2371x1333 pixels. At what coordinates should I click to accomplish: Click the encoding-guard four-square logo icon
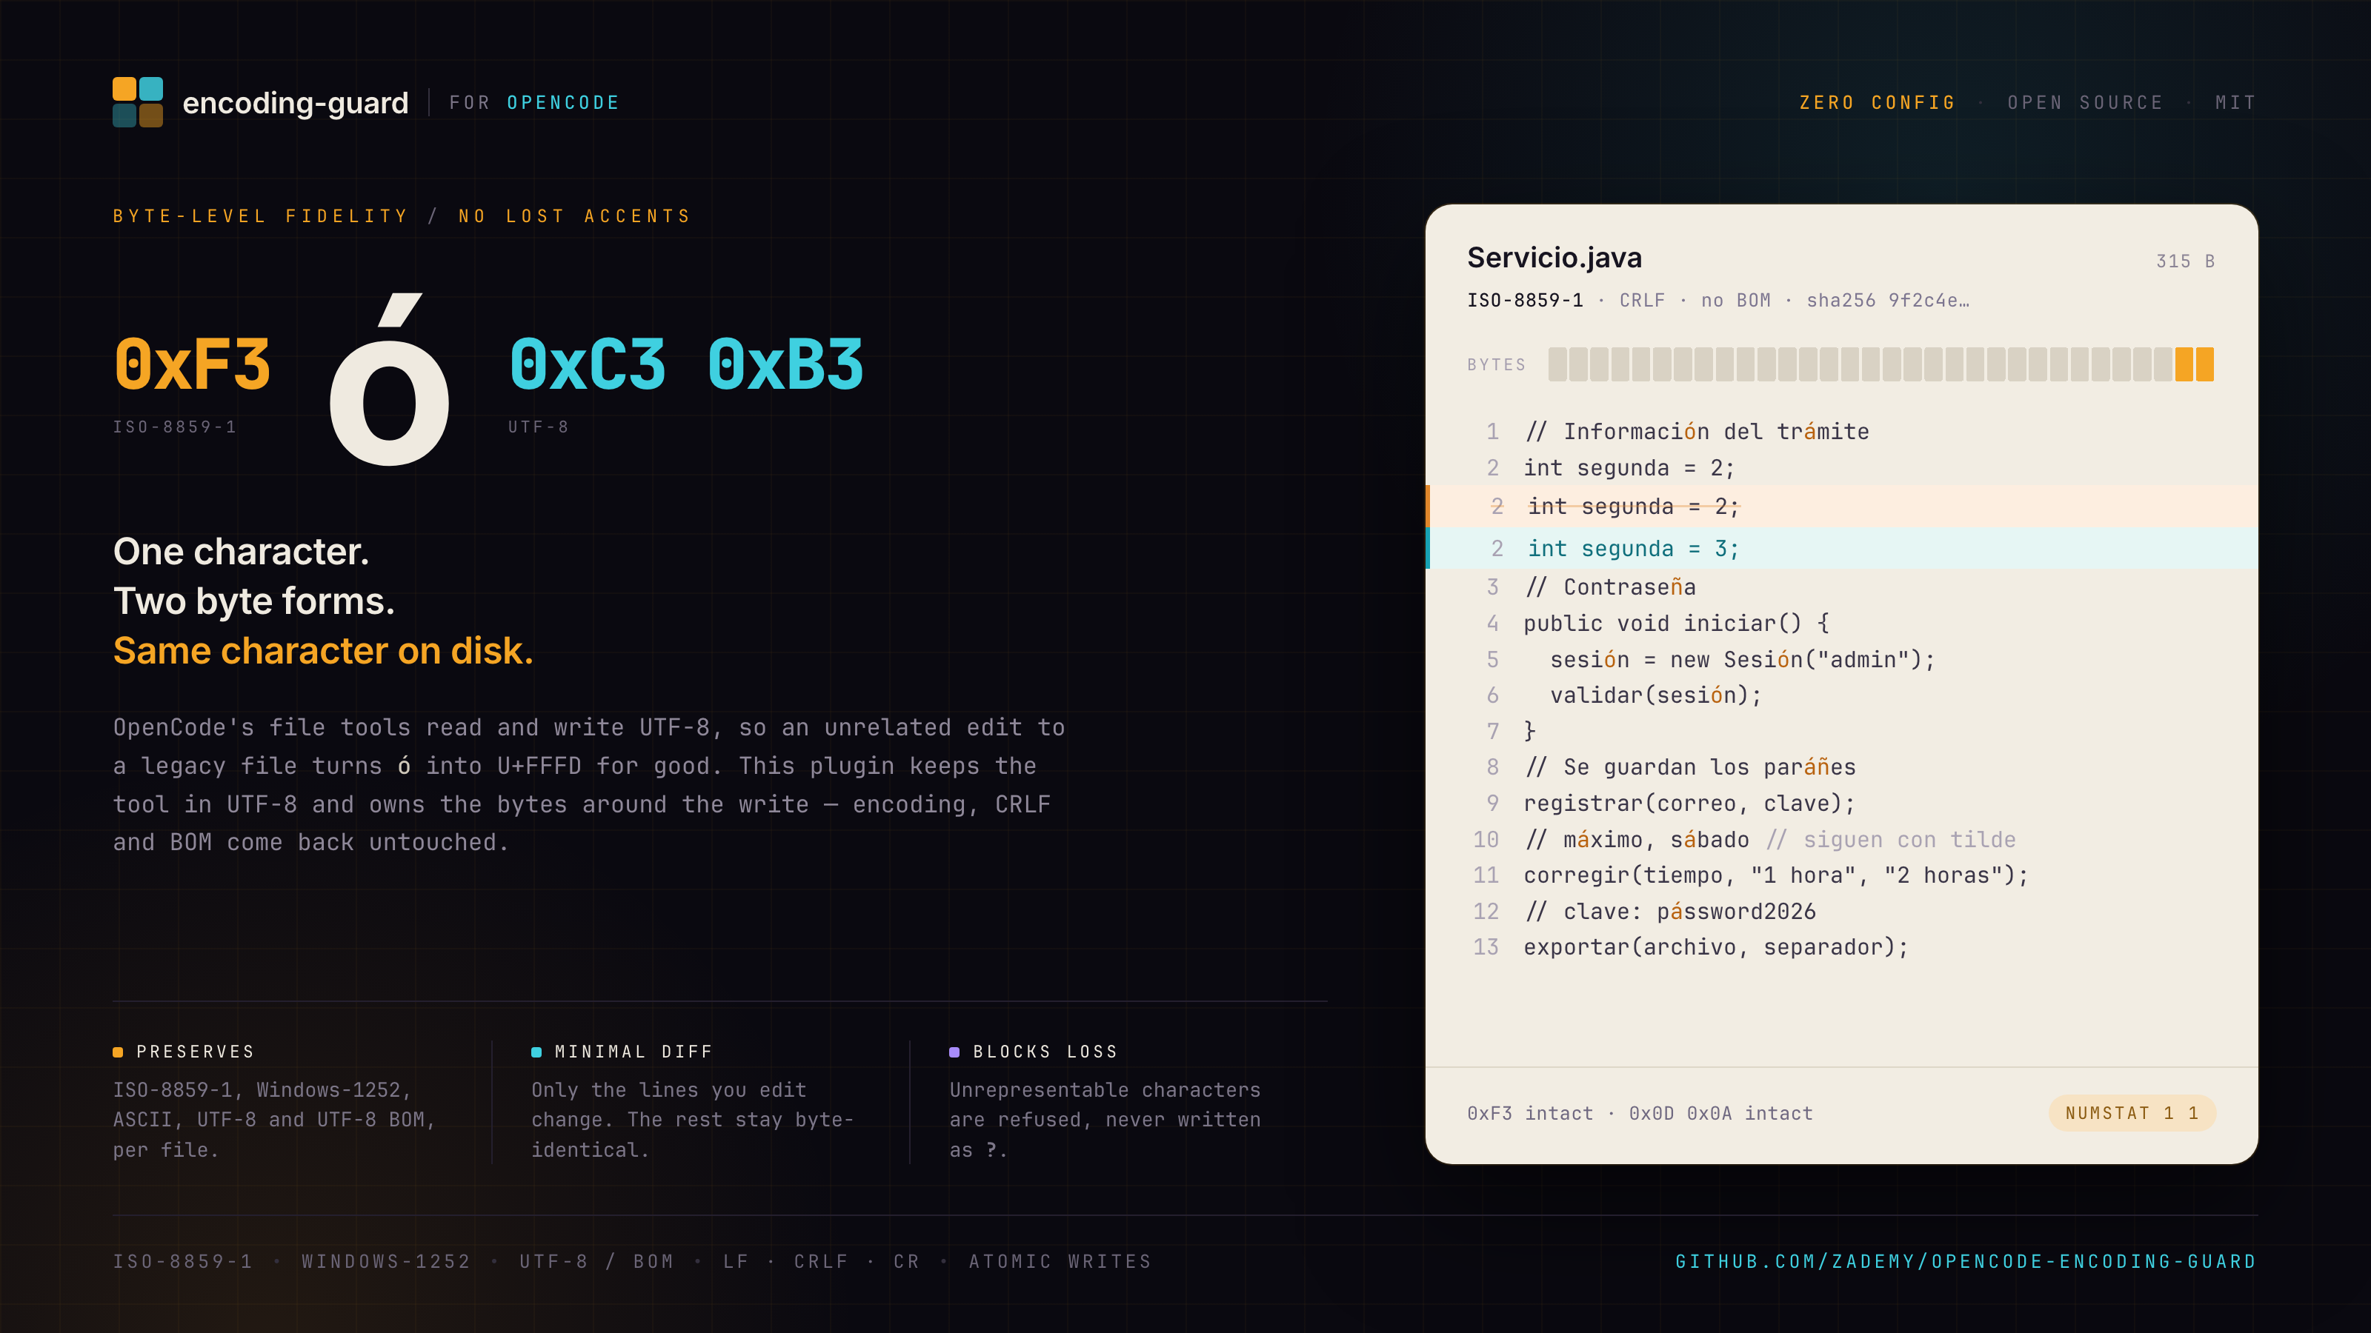tap(138, 102)
